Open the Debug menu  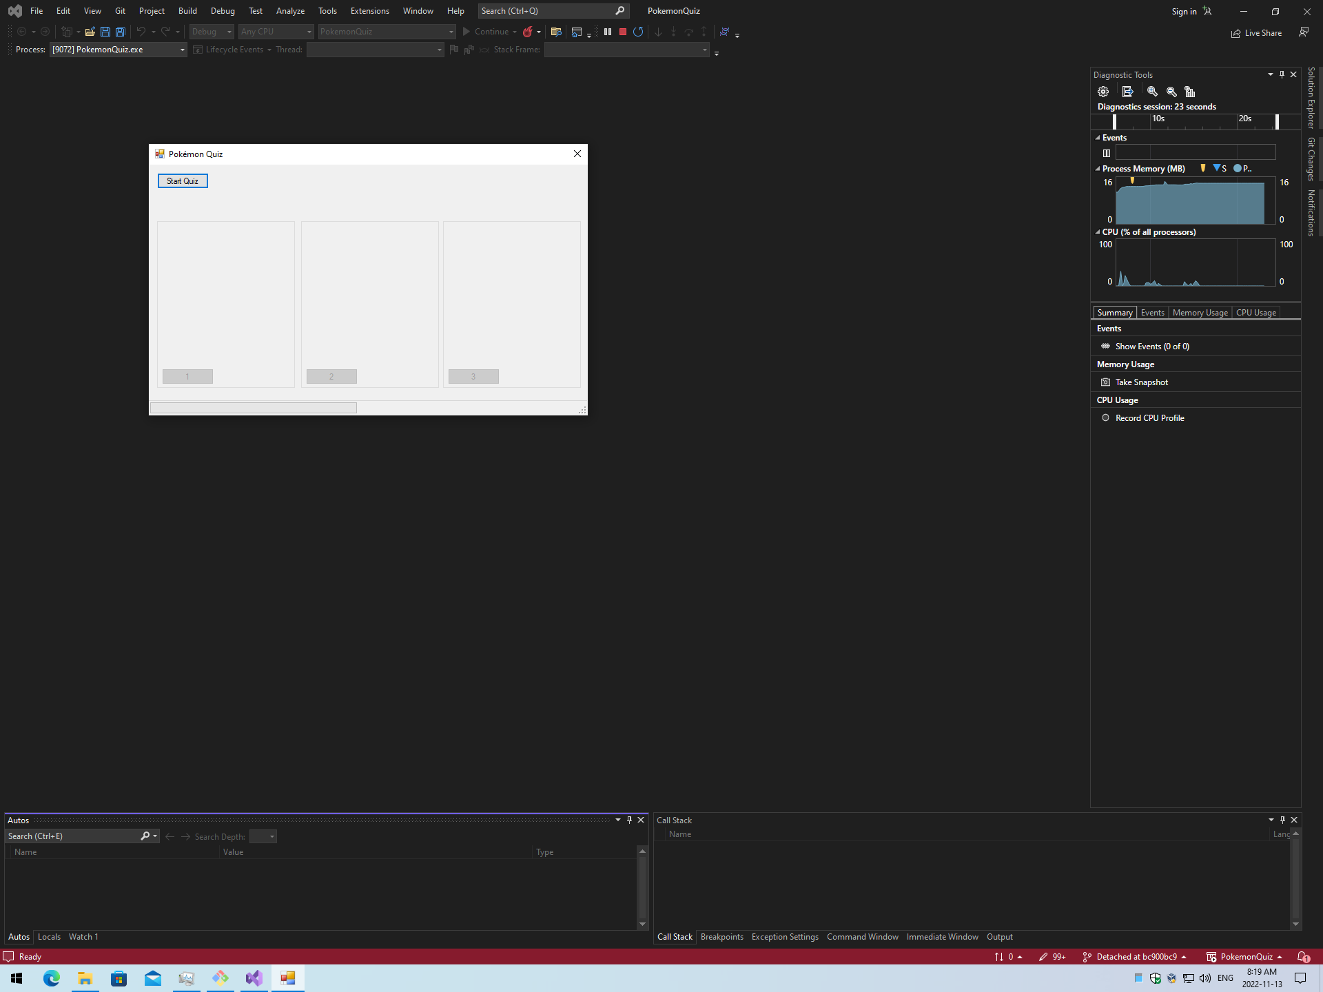click(x=223, y=11)
